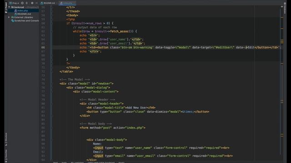Screen dimensions: 291x163
Task: Click the 'Modal body' comment text
Action: pos(96,124)
